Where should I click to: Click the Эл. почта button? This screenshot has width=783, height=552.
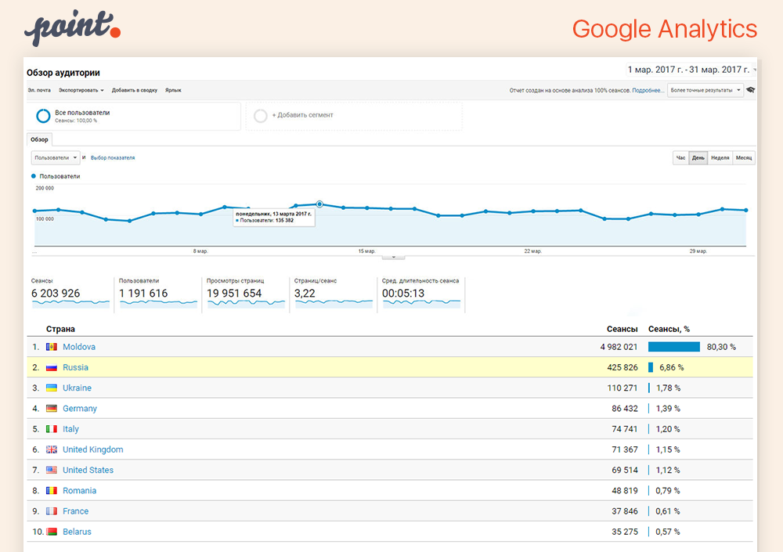pos(39,90)
